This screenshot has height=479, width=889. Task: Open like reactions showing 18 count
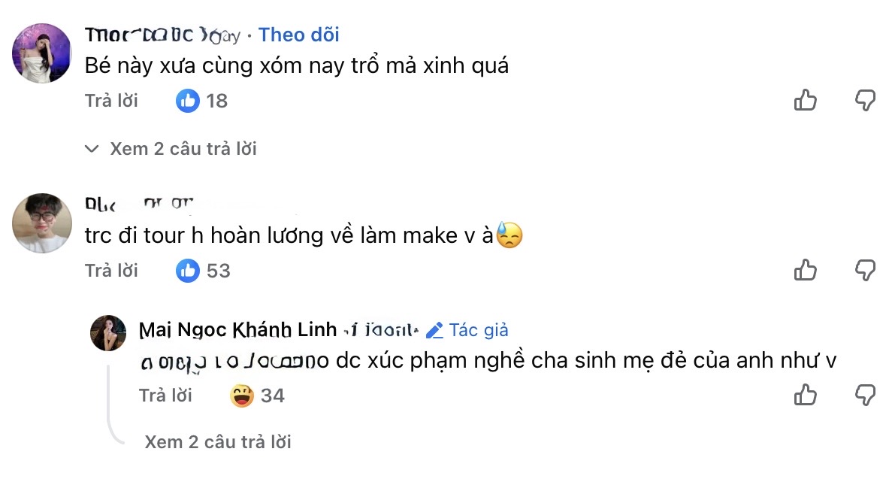click(201, 101)
